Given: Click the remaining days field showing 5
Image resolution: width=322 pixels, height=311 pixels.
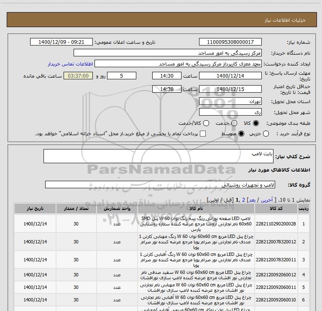Looking at the screenshot, I should 122,76.
